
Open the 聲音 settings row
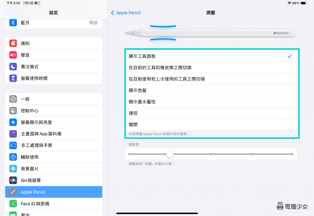pyautogui.click(x=54, y=55)
